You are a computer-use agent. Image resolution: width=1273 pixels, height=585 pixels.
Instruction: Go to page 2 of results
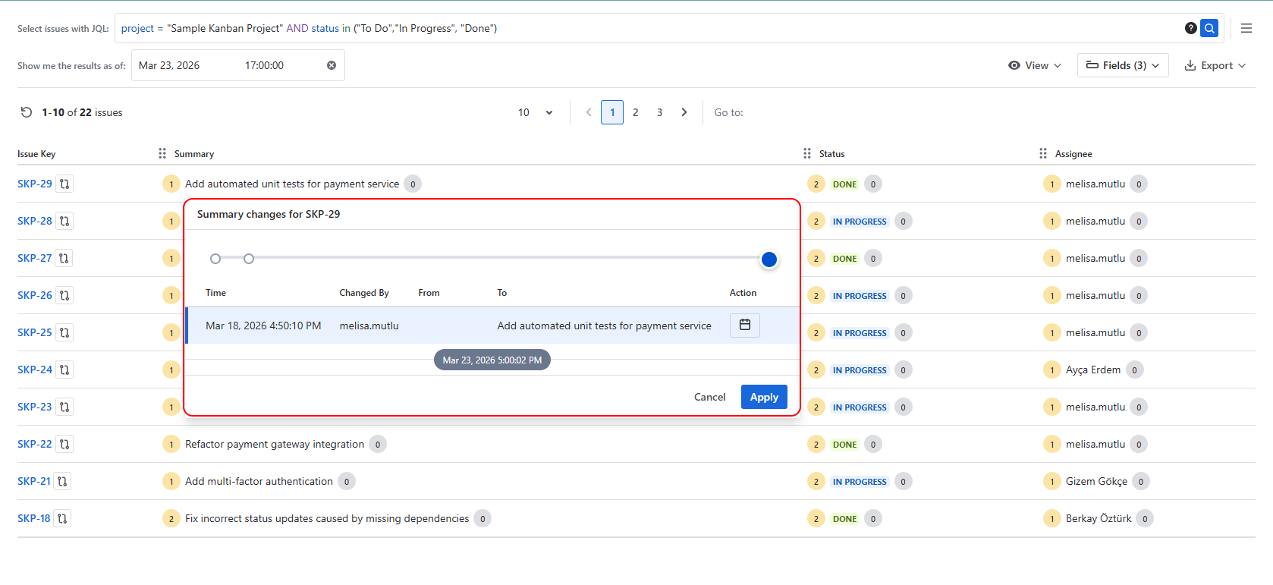click(x=635, y=112)
